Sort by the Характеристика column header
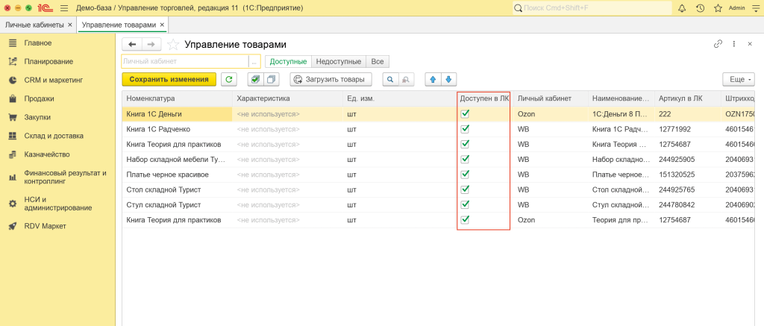764x326 pixels. pyautogui.click(x=287, y=98)
